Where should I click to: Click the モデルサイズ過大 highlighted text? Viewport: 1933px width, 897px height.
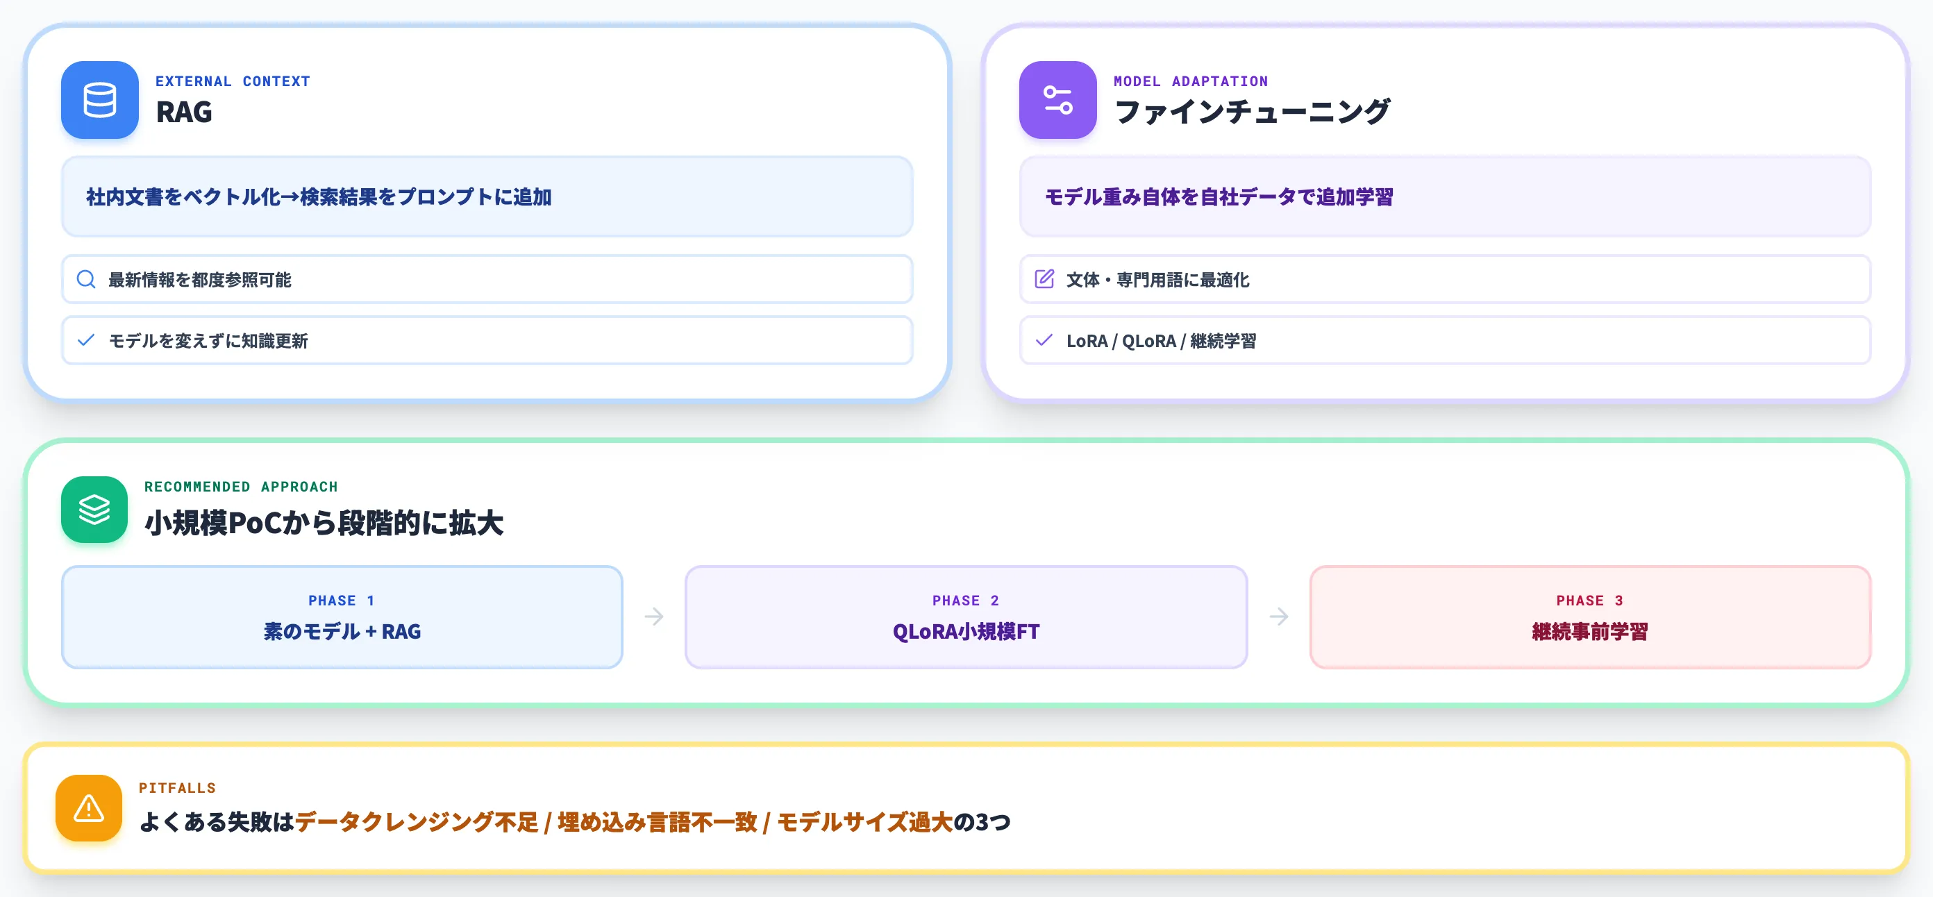[864, 822]
